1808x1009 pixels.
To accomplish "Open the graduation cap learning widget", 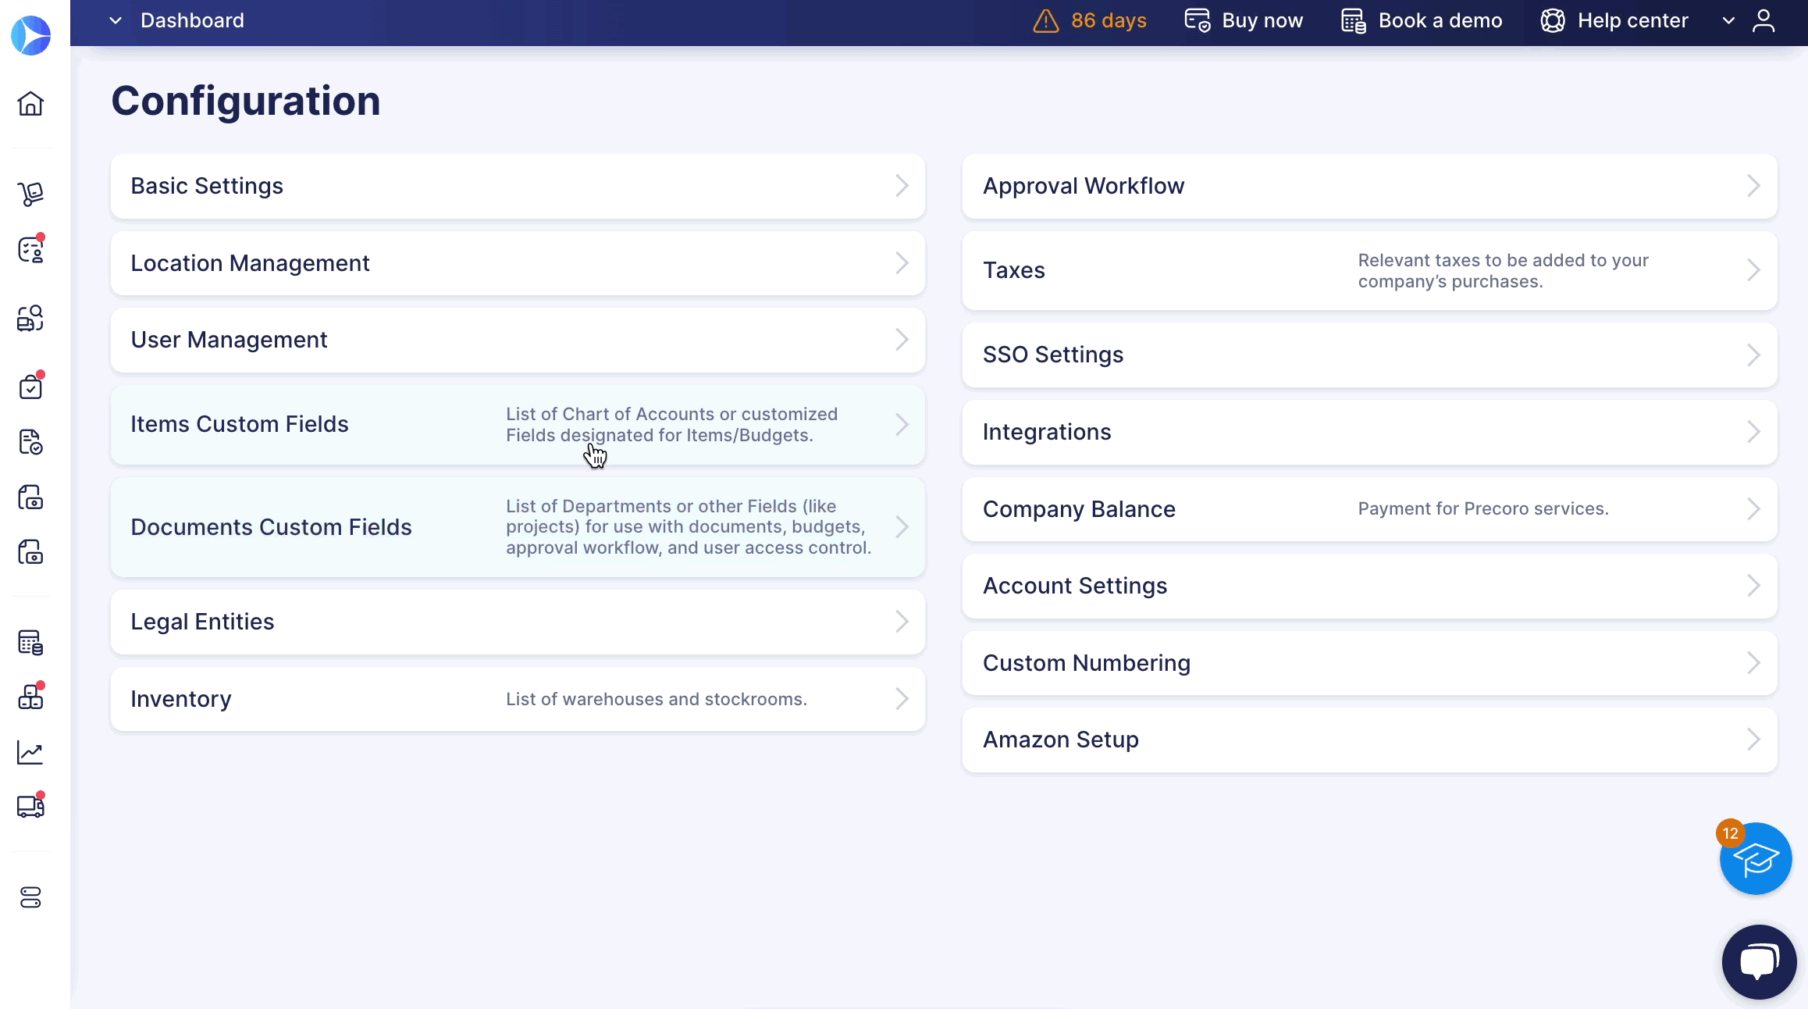I will pyautogui.click(x=1756, y=859).
